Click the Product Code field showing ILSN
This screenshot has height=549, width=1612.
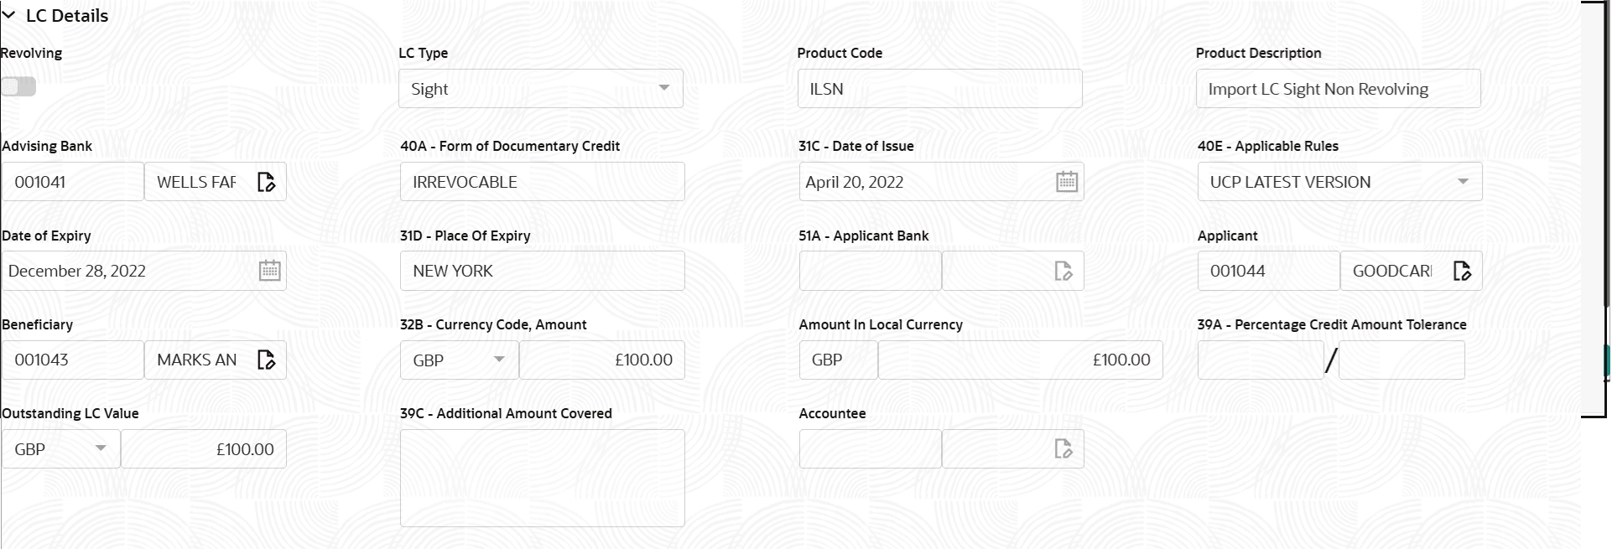939,88
